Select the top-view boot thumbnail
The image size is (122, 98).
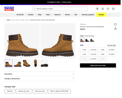pos(35,63)
